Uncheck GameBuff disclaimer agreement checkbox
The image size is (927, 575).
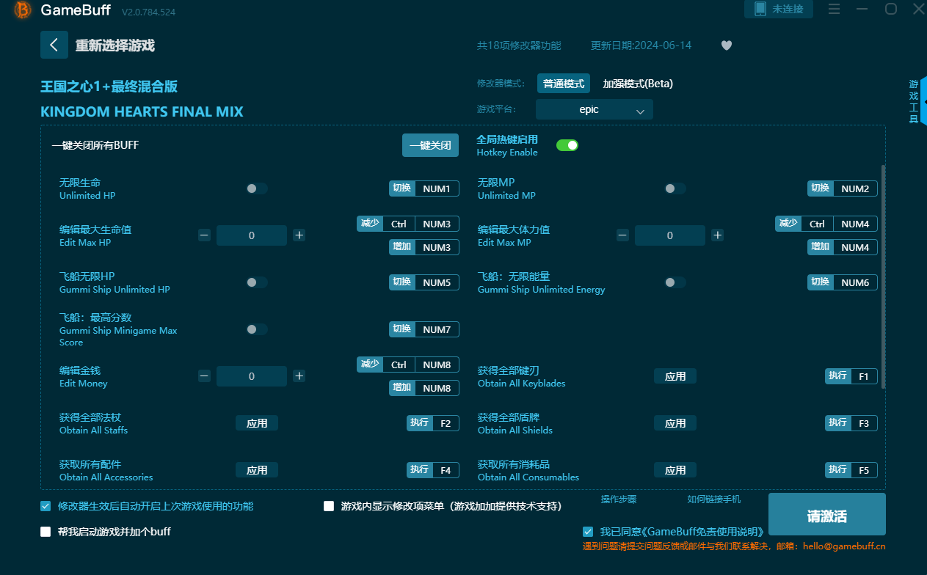(x=588, y=532)
